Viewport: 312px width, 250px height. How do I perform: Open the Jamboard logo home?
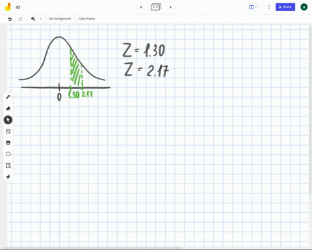(8, 7)
